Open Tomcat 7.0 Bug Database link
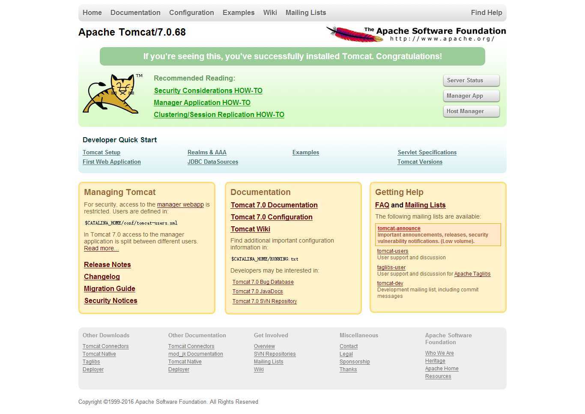 pos(263,282)
